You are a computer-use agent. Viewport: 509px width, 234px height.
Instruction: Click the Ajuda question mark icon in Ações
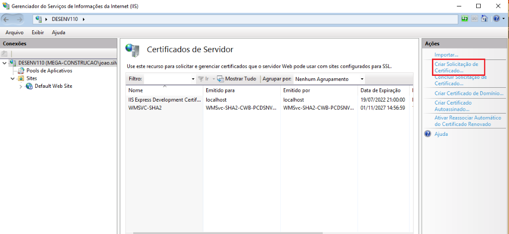[427, 134]
